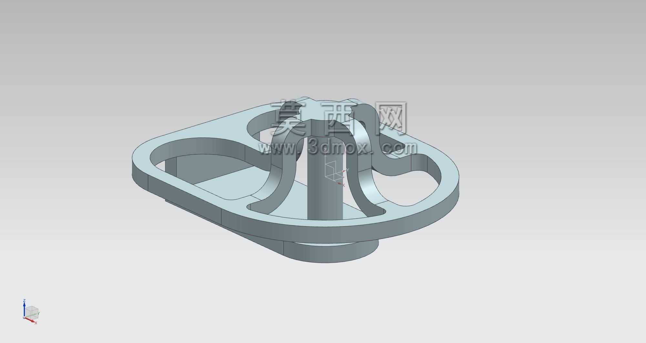Select the green Y axis label of view triad

point(38,313)
